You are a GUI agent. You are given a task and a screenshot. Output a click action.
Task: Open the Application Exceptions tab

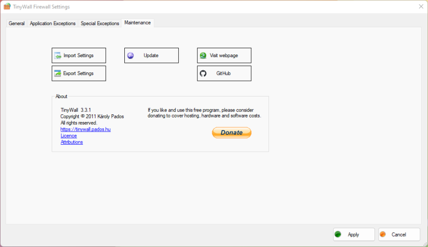coord(52,24)
